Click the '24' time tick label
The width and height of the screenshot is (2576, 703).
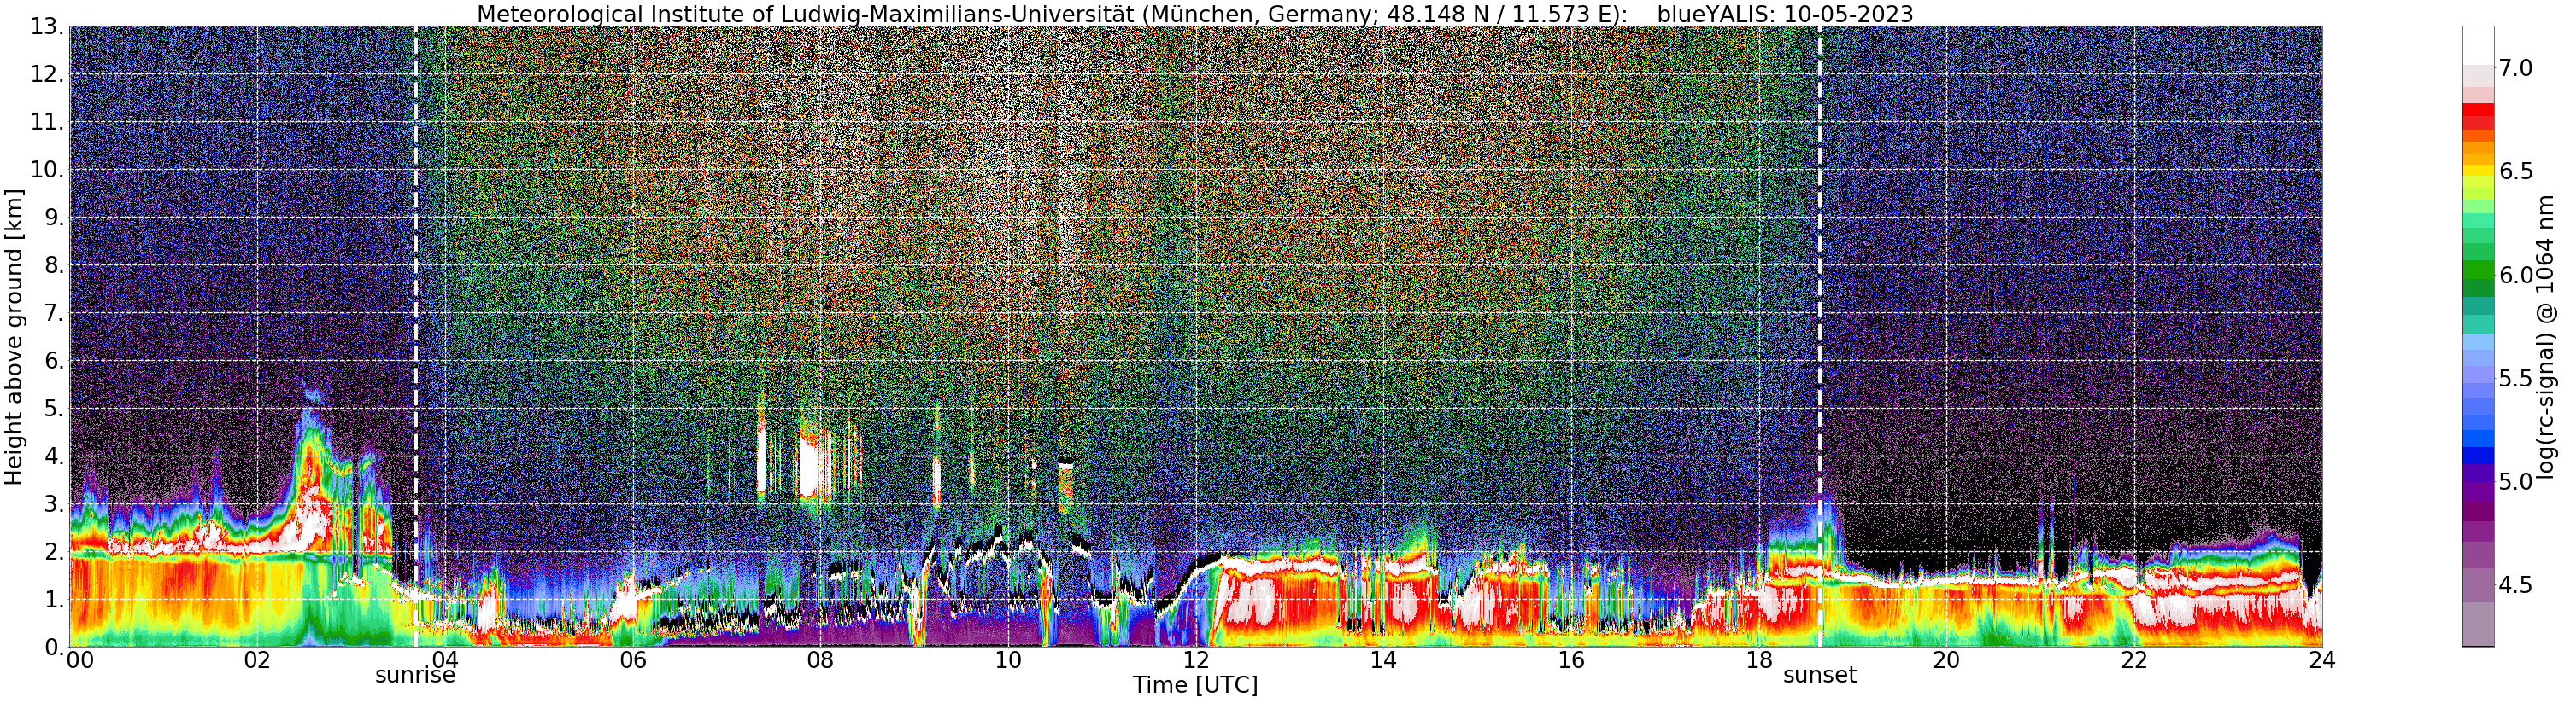[x=2322, y=660]
